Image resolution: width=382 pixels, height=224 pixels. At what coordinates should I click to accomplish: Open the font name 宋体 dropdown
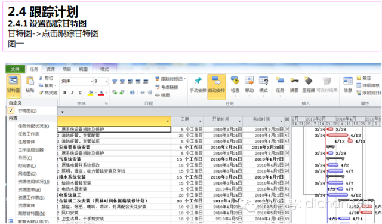(x=91, y=81)
